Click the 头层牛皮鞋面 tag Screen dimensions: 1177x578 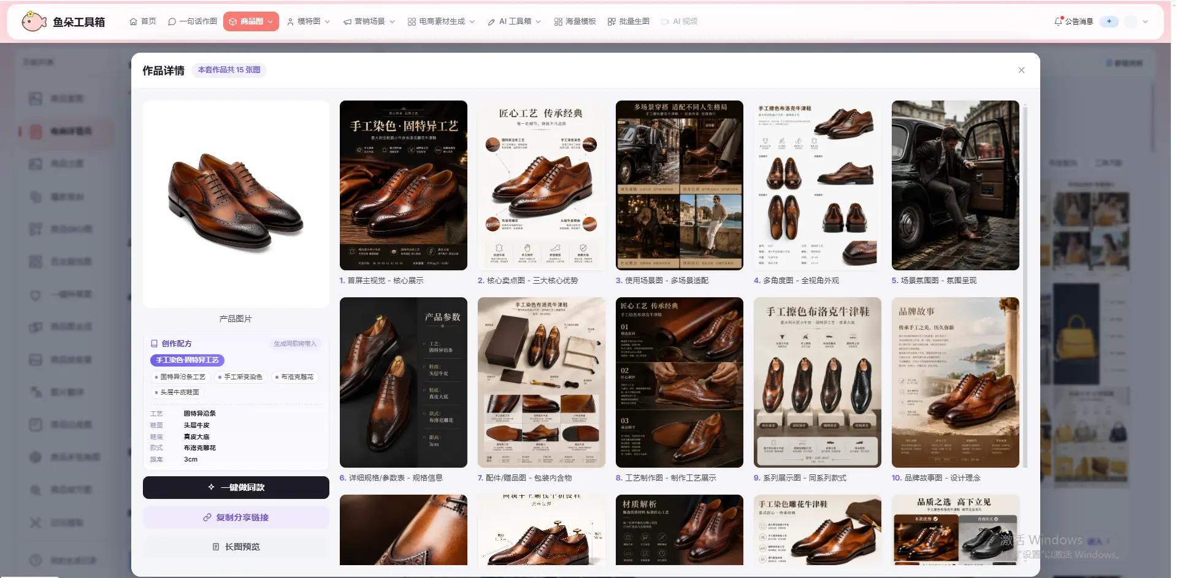[177, 392]
